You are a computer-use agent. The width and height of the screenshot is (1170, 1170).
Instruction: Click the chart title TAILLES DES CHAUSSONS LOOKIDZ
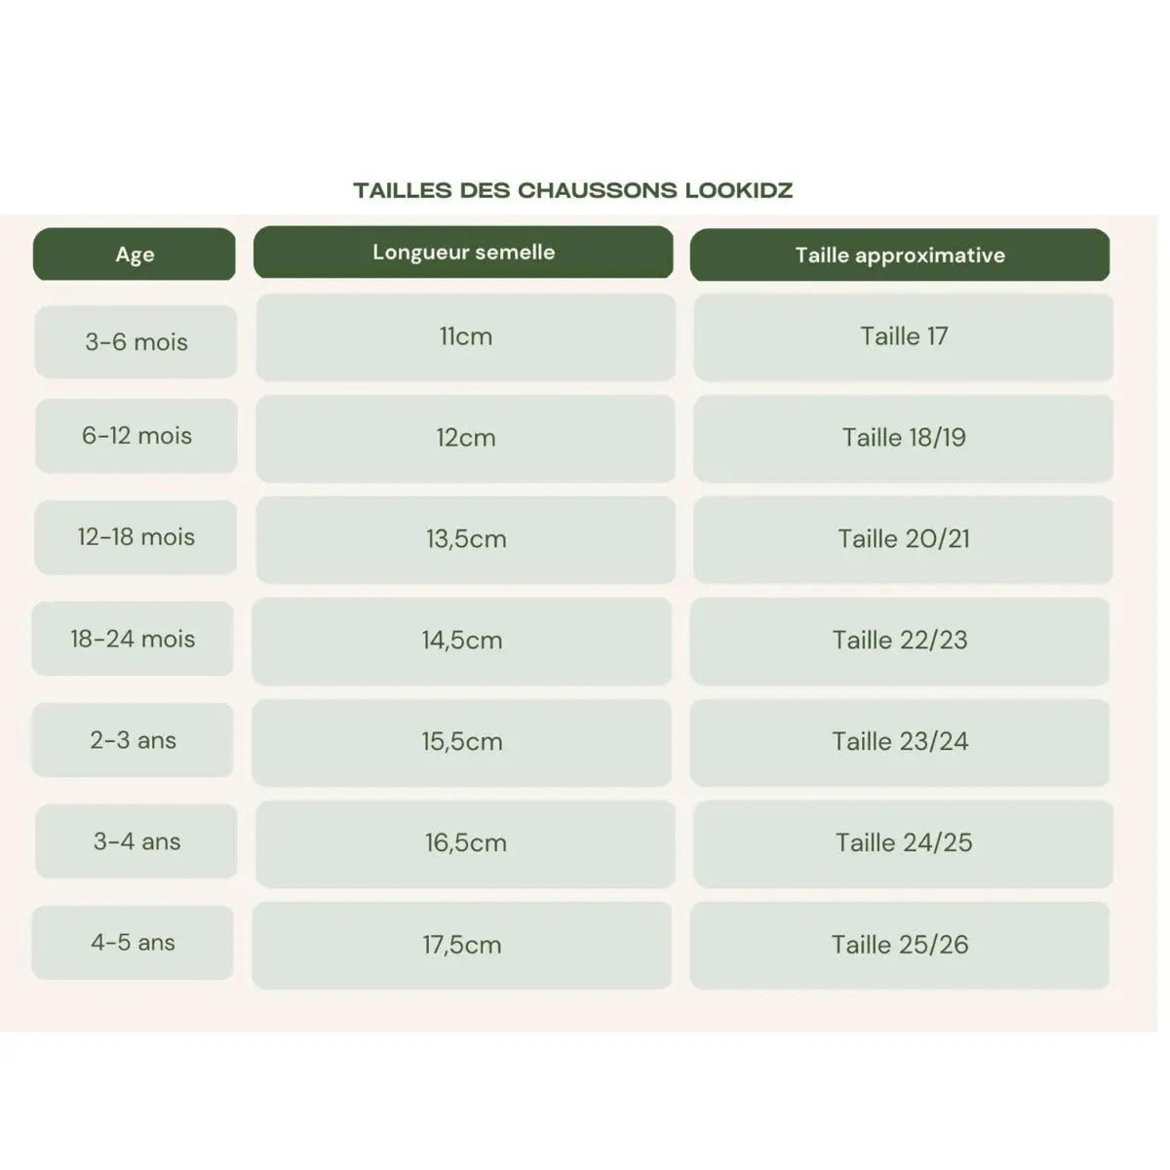(x=573, y=190)
